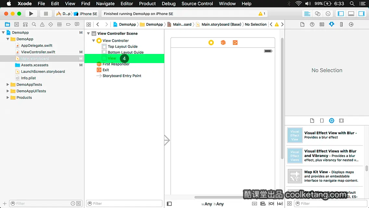This screenshot has height=208, width=369.
Task: Select ViewController.swift file
Action: click(x=38, y=52)
